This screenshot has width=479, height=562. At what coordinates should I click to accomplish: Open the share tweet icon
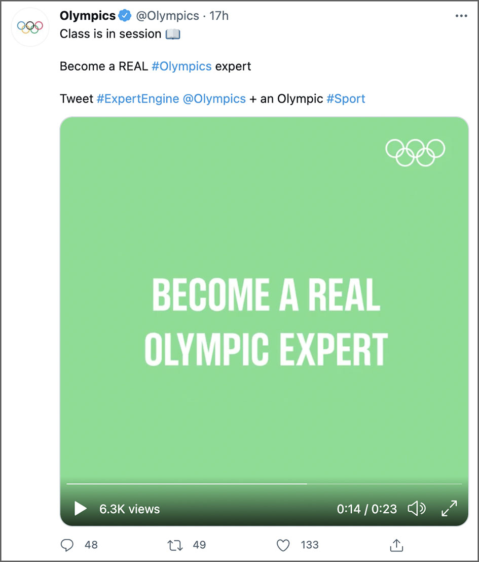(x=396, y=545)
